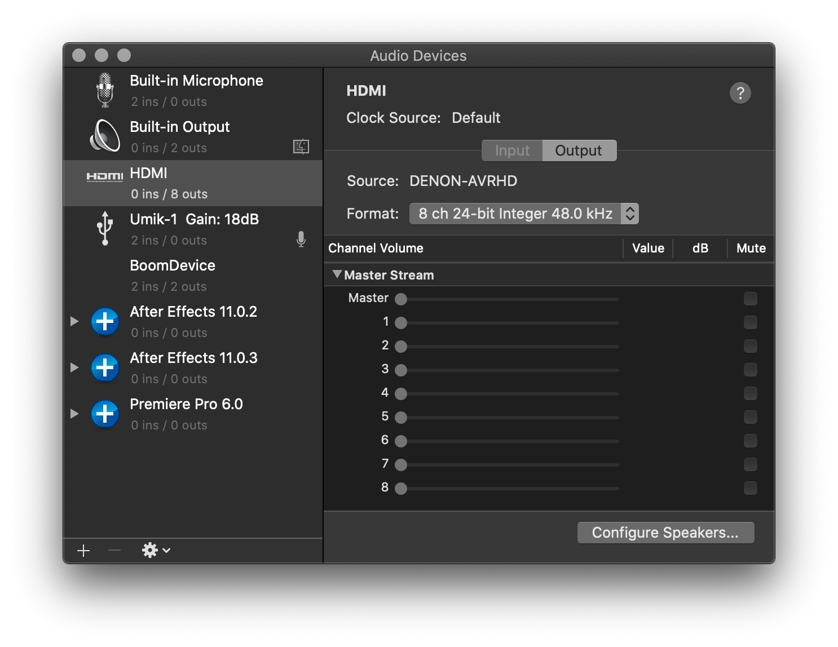Click the remove device minus button

[114, 550]
